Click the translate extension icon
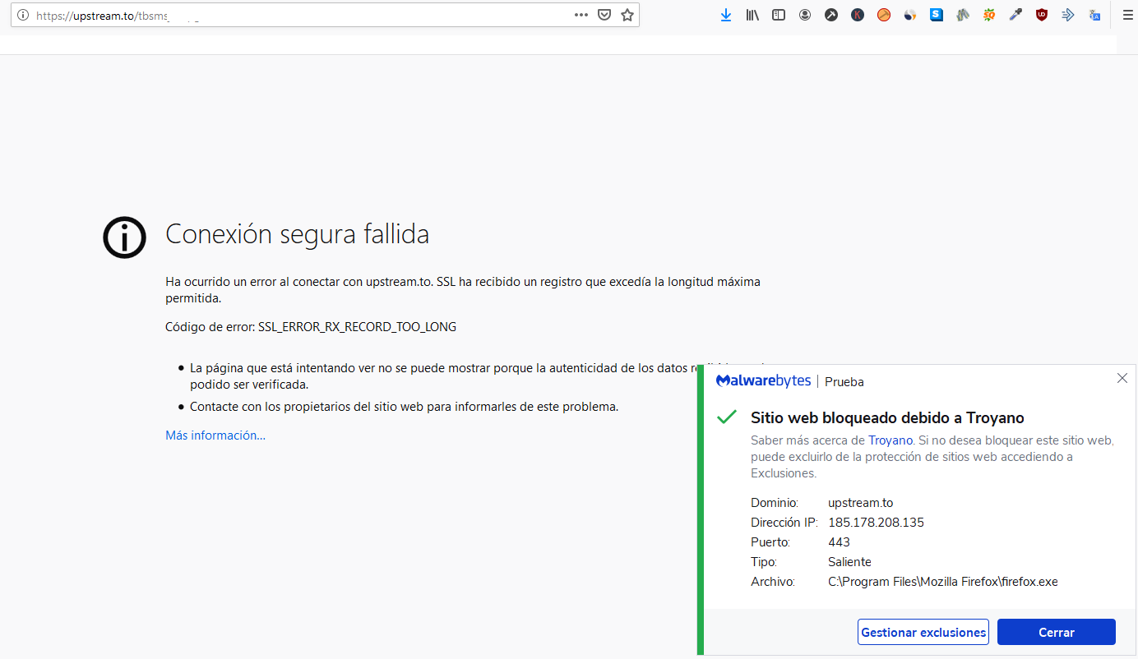The width and height of the screenshot is (1138, 659). tap(1094, 15)
